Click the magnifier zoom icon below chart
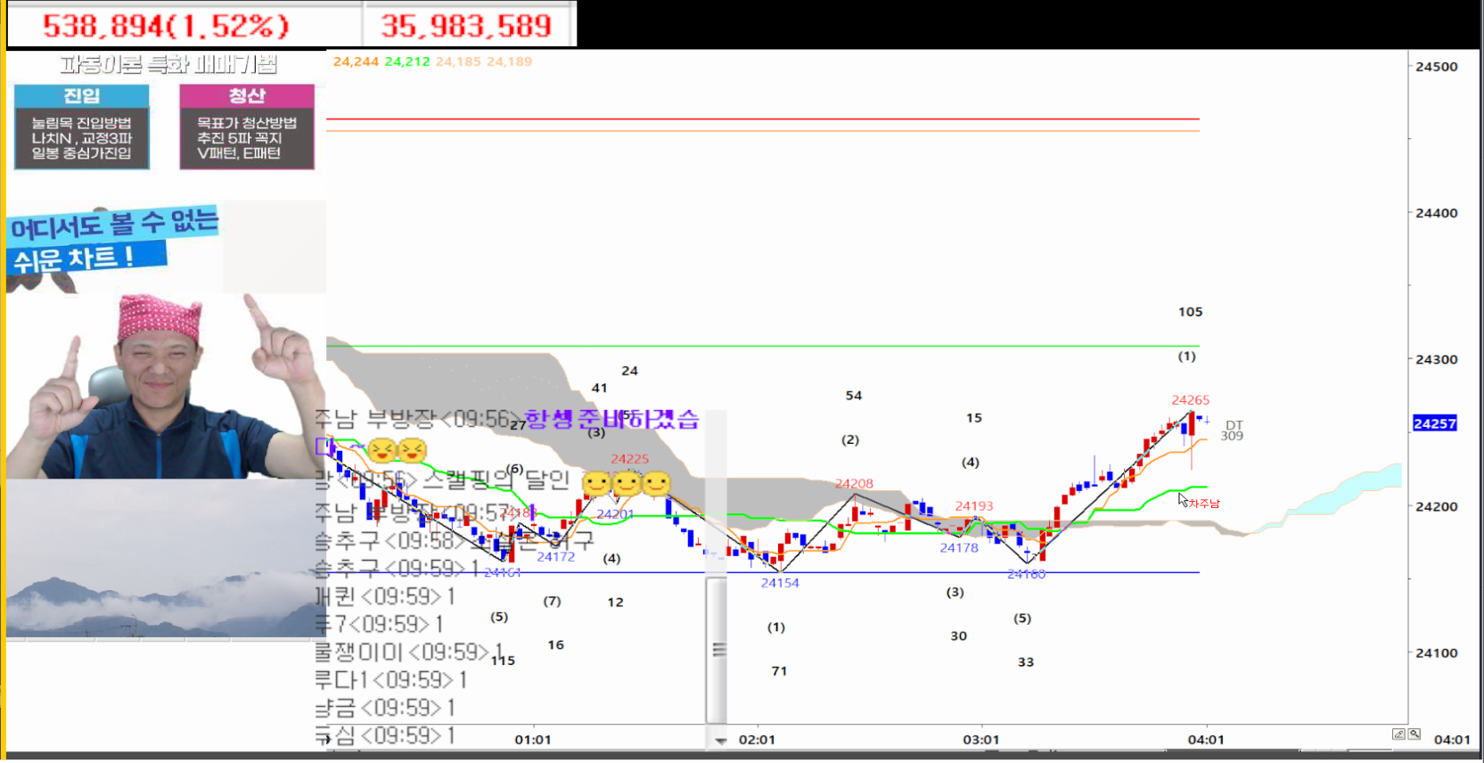The height and width of the screenshot is (763, 1484). [x=1414, y=734]
